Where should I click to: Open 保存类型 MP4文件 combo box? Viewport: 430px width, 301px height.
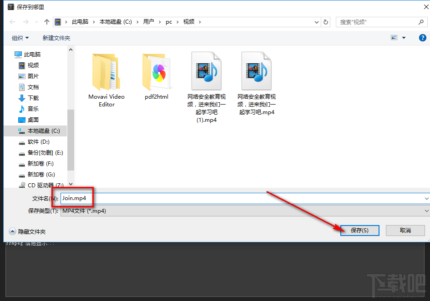pos(245,211)
